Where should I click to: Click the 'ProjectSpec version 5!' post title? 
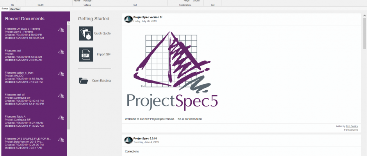coord(148,17)
